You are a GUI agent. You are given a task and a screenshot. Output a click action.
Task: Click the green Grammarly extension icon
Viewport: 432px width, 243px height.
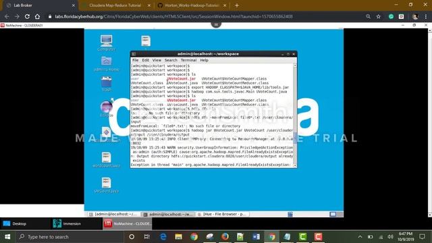click(x=391, y=16)
